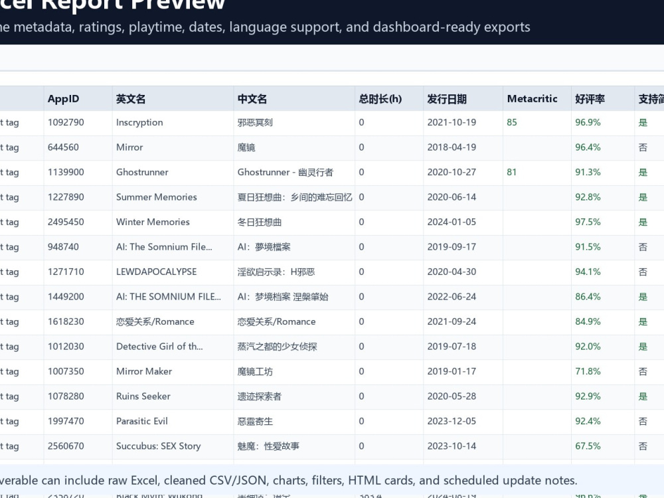Click release date 2020-05-28

(x=452, y=396)
